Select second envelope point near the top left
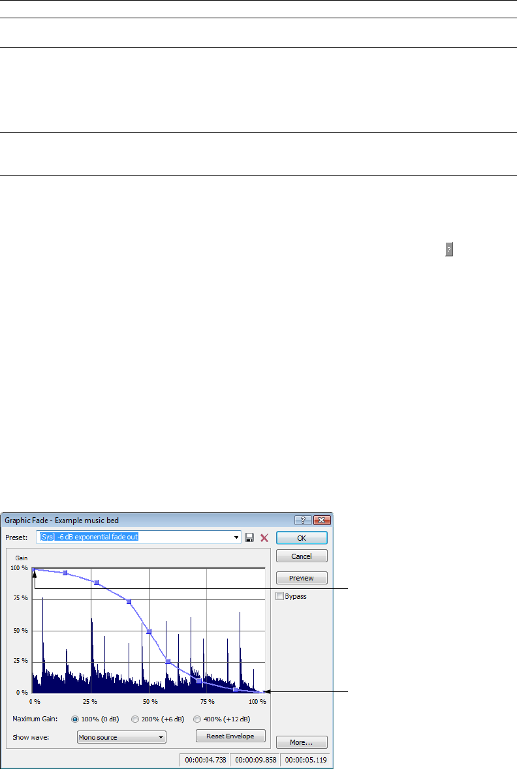This screenshot has width=517, height=769. pos(65,573)
